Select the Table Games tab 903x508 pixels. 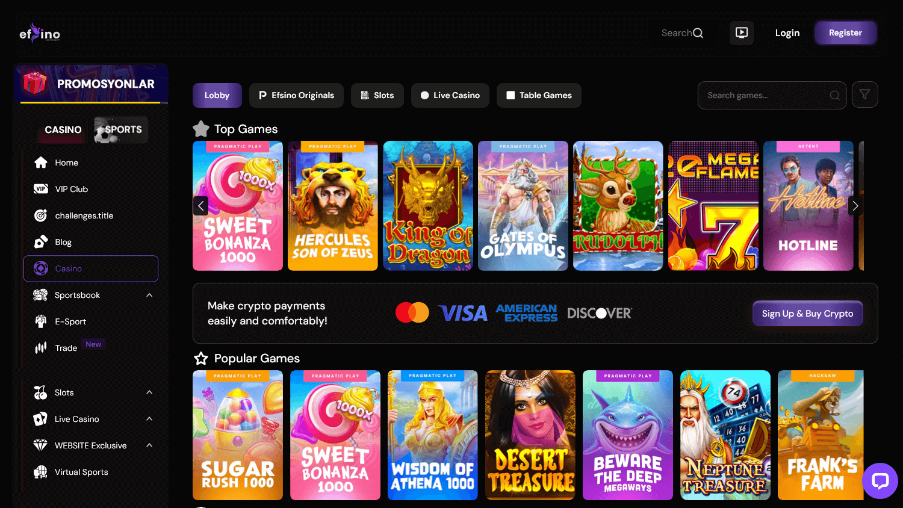point(539,95)
